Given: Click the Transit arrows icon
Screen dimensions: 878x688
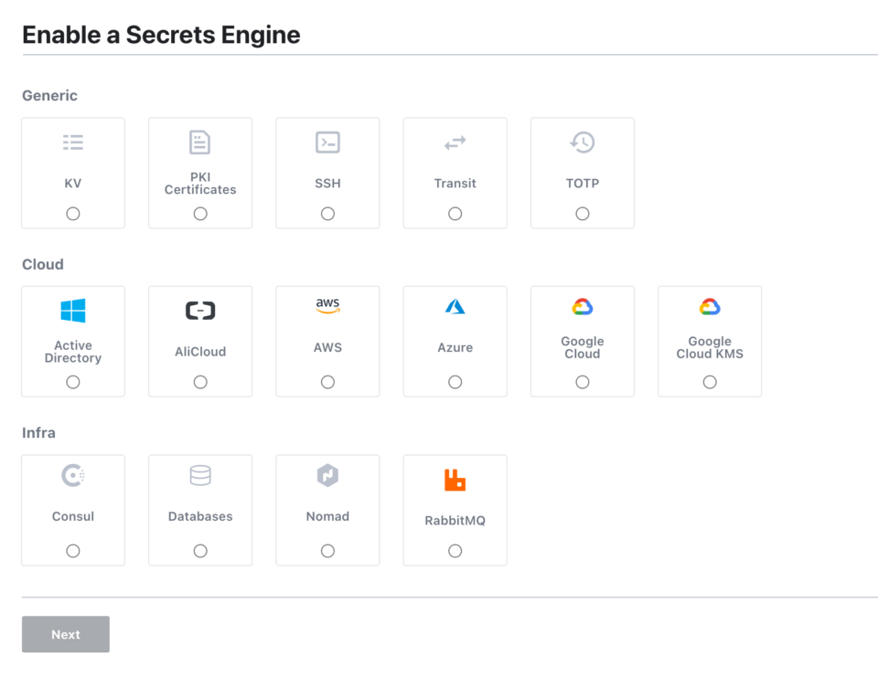Looking at the screenshot, I should coord(455,143).
